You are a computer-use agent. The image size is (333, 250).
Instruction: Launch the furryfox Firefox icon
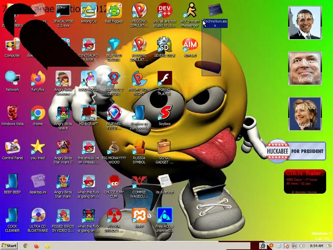(38, 81)
